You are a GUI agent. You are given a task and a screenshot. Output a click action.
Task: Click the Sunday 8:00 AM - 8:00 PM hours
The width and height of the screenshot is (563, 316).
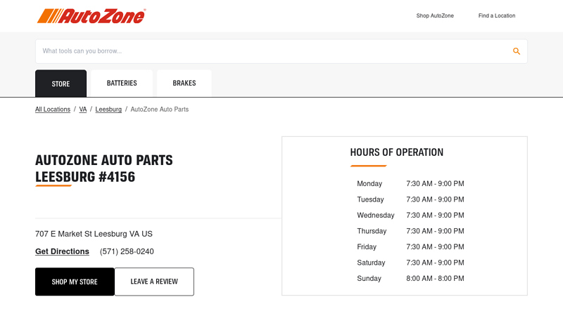point(435,278)
